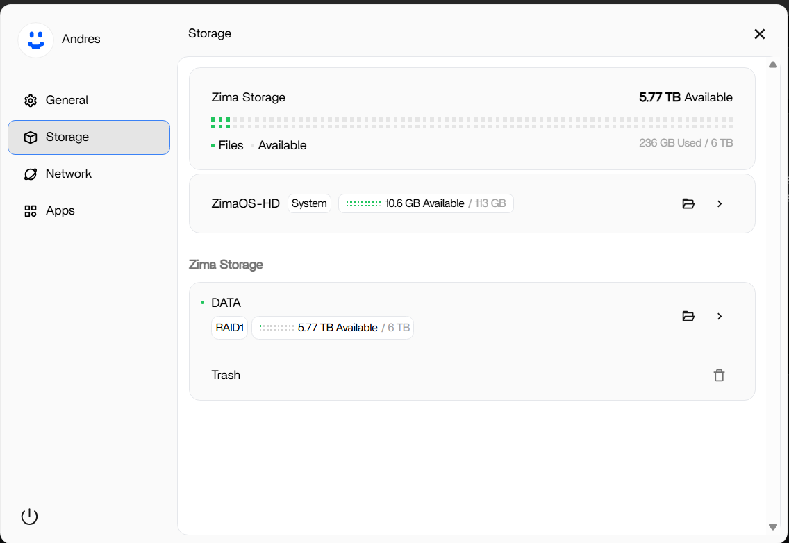789x543 pixels.
Task: Click the cube icon beside Storage
Action: (30, 137)
